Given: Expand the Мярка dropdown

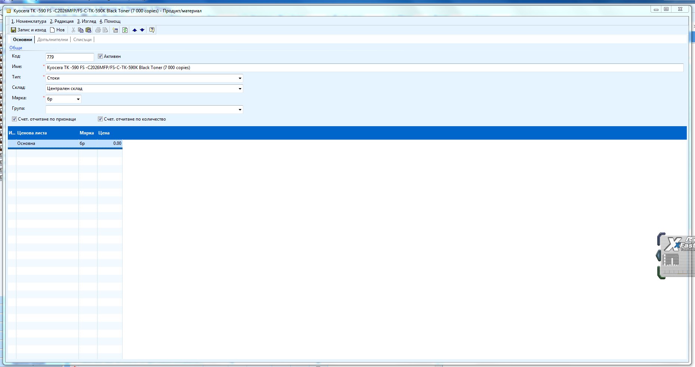Looking at the screenshot, I should (x=78, y=99).
